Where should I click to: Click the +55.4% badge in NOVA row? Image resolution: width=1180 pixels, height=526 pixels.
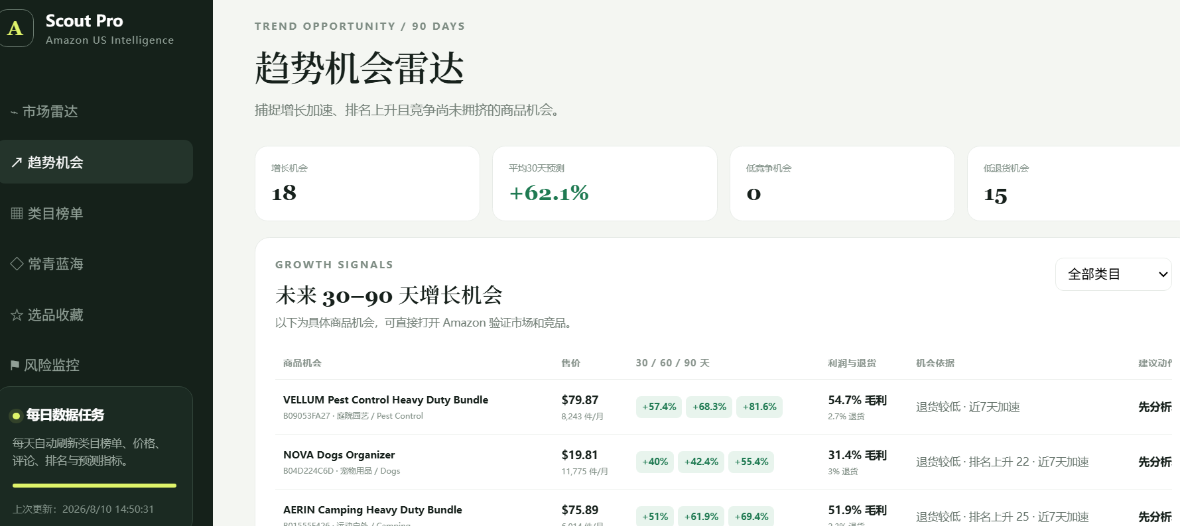click(x=752, y=462)
